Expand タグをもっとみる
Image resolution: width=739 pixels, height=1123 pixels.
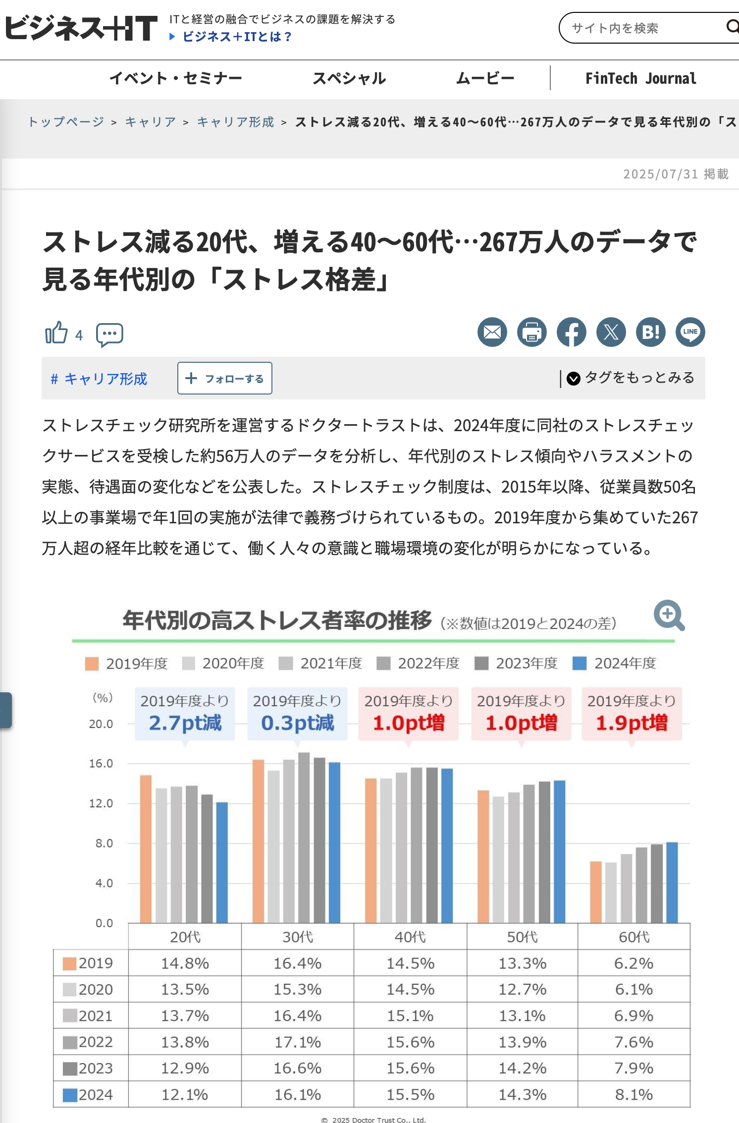pyautogui.click(x=631, y=378)
